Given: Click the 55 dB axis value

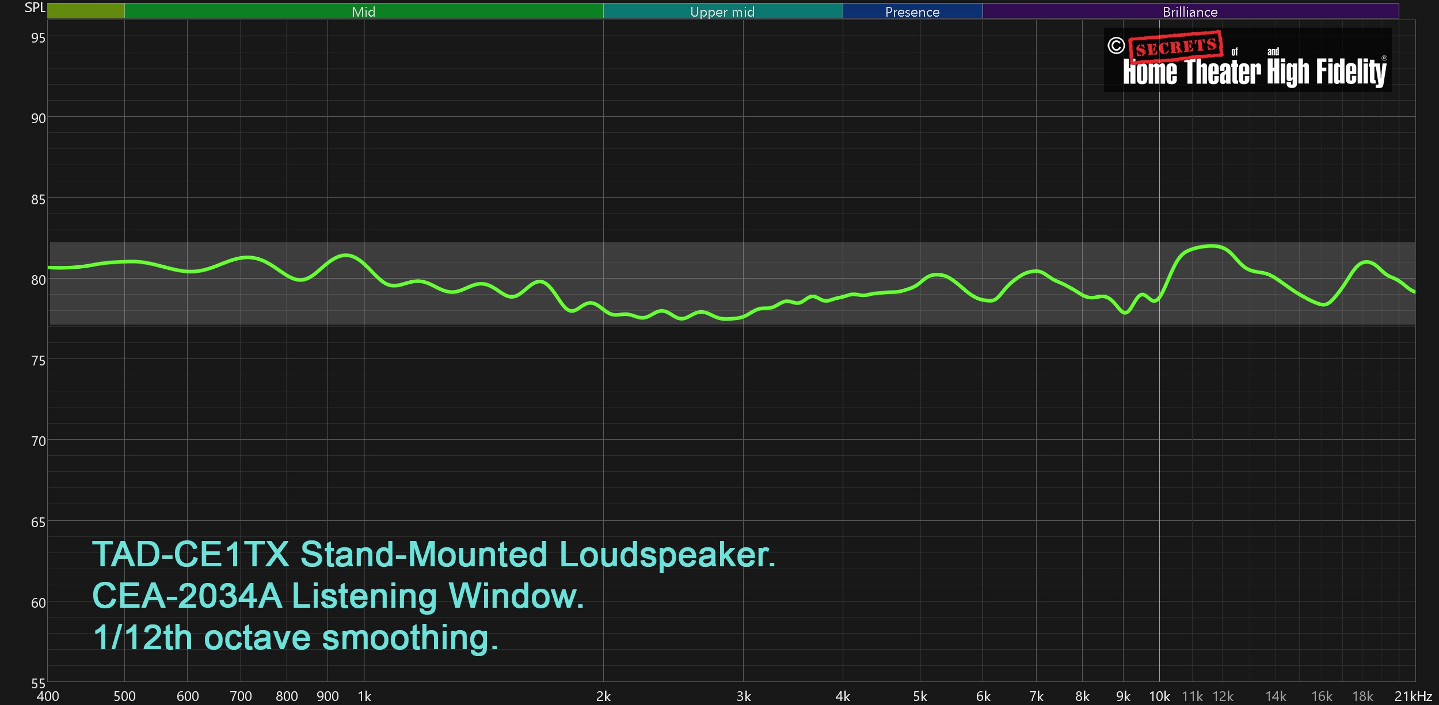Looking at the screenshot, I should pyautogui.click(x=38, y=684).
